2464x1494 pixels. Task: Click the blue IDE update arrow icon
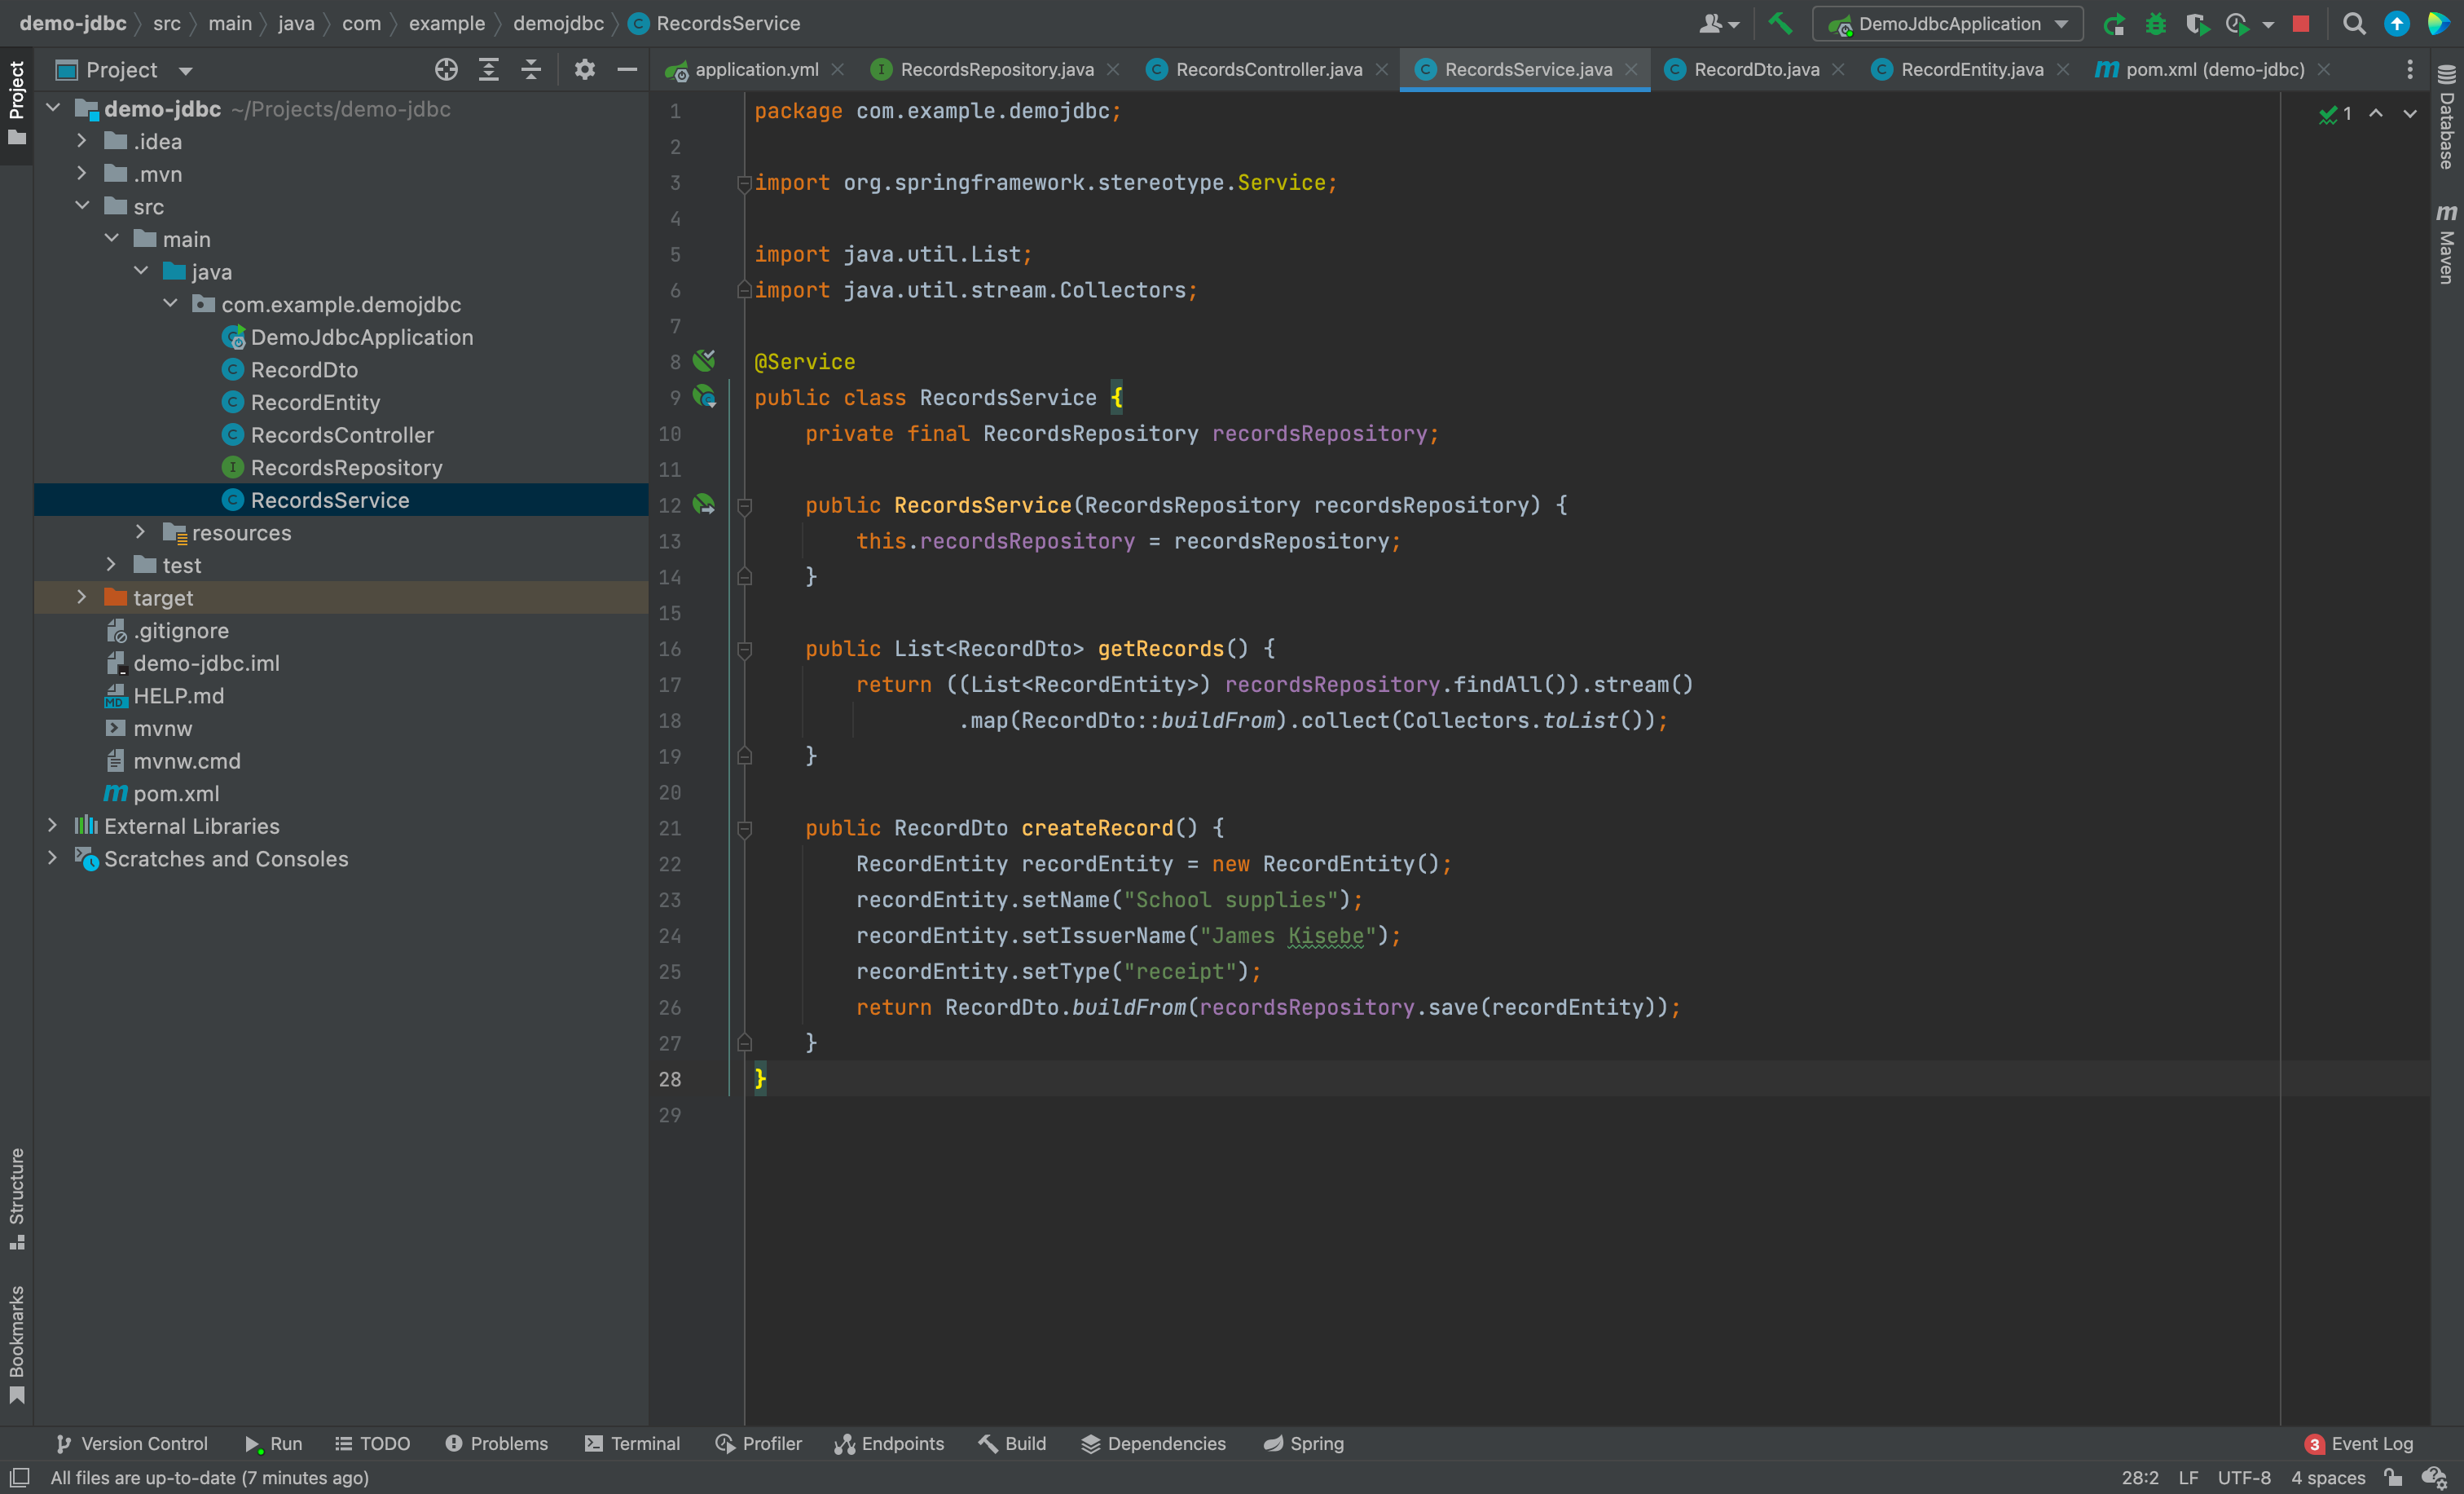point(2397,24)
